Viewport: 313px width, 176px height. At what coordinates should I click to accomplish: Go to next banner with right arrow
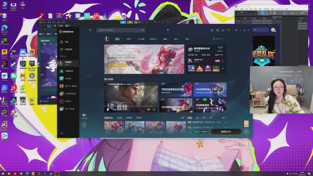click(x=183, y=59)
